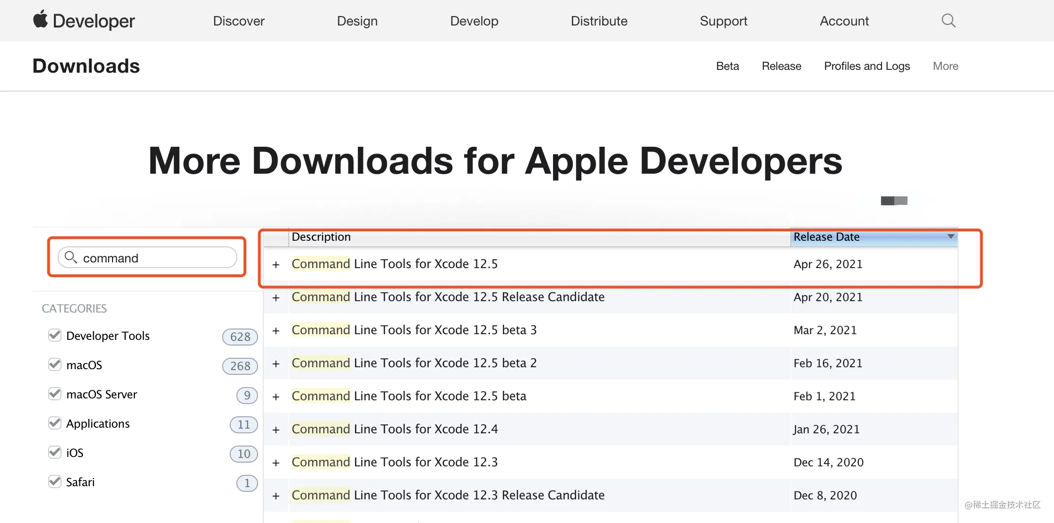
Task: Expand the Xcode 12.5 Release Candidate row
Action: tap(276, 298)
